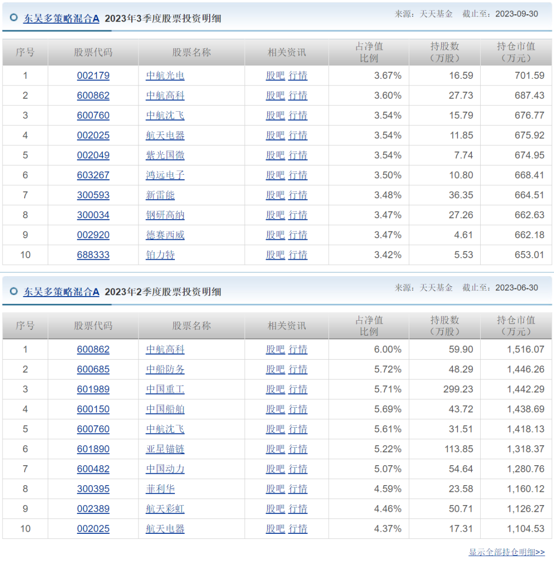Click stock code 002179
This screenshot has height=563, width=554.
93,76
